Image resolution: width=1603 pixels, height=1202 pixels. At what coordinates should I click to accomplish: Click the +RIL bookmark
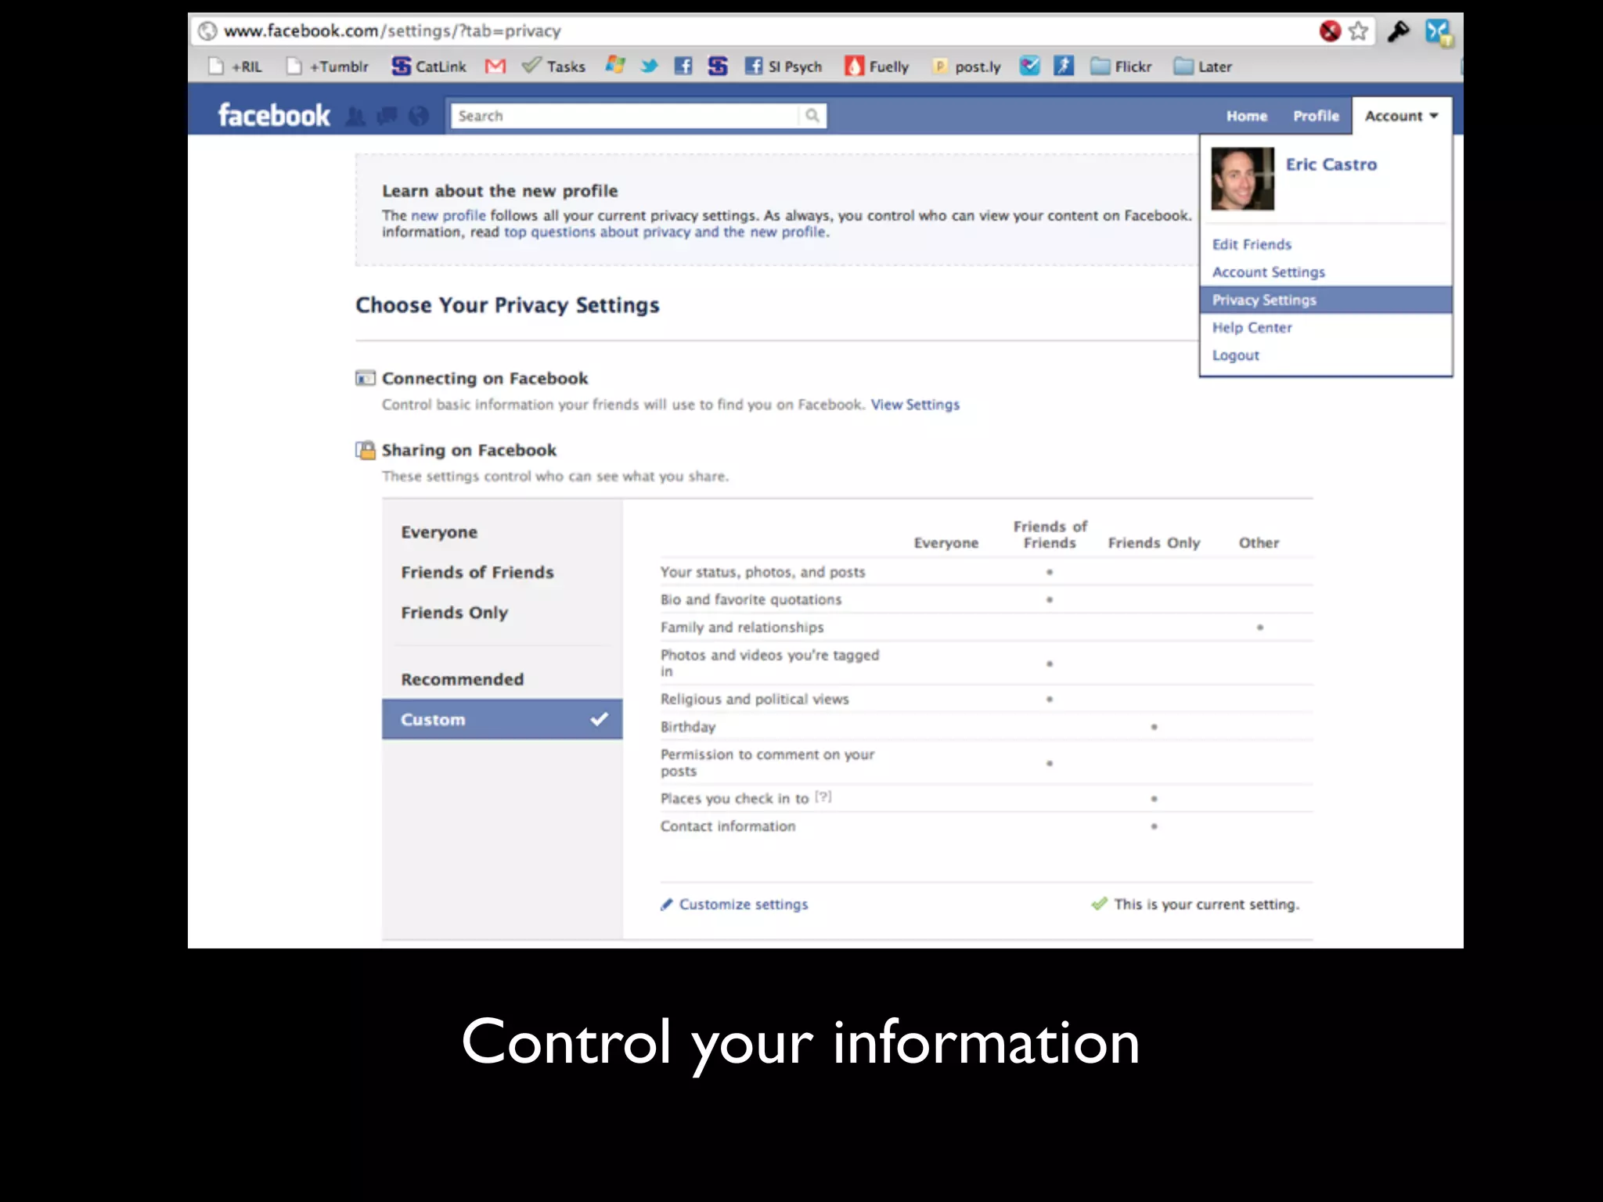[236, 67]
